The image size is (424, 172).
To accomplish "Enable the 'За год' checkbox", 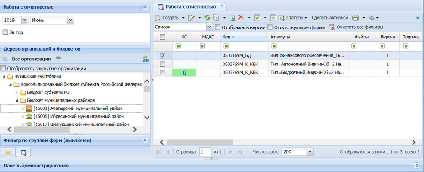I will pos(5,32).
